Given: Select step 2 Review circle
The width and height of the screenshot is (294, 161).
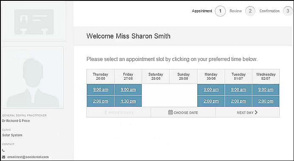Looking at the screenshot, I should click(x=250, y=11).
